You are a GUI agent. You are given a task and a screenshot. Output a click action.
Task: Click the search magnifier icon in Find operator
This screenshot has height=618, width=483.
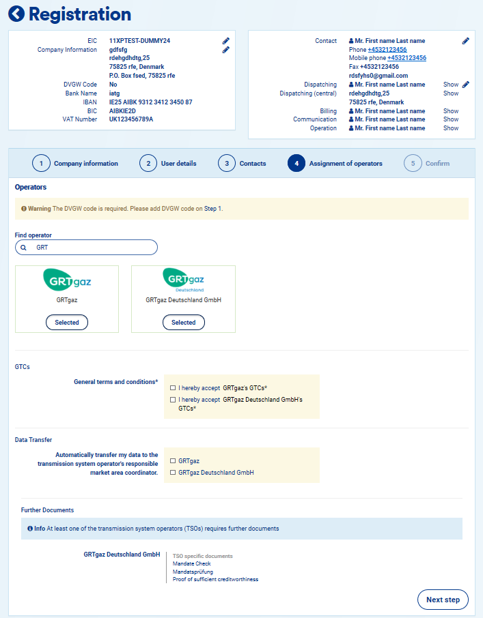point(24,248)
